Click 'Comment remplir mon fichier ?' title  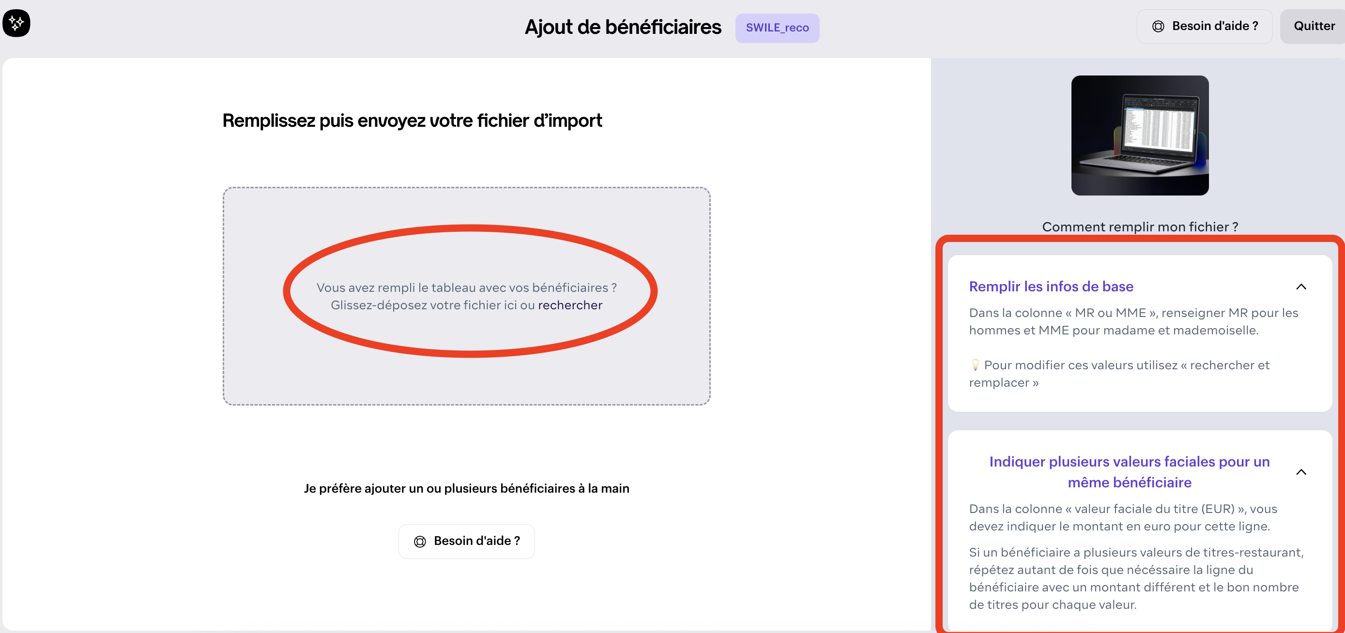point(1139,227)
